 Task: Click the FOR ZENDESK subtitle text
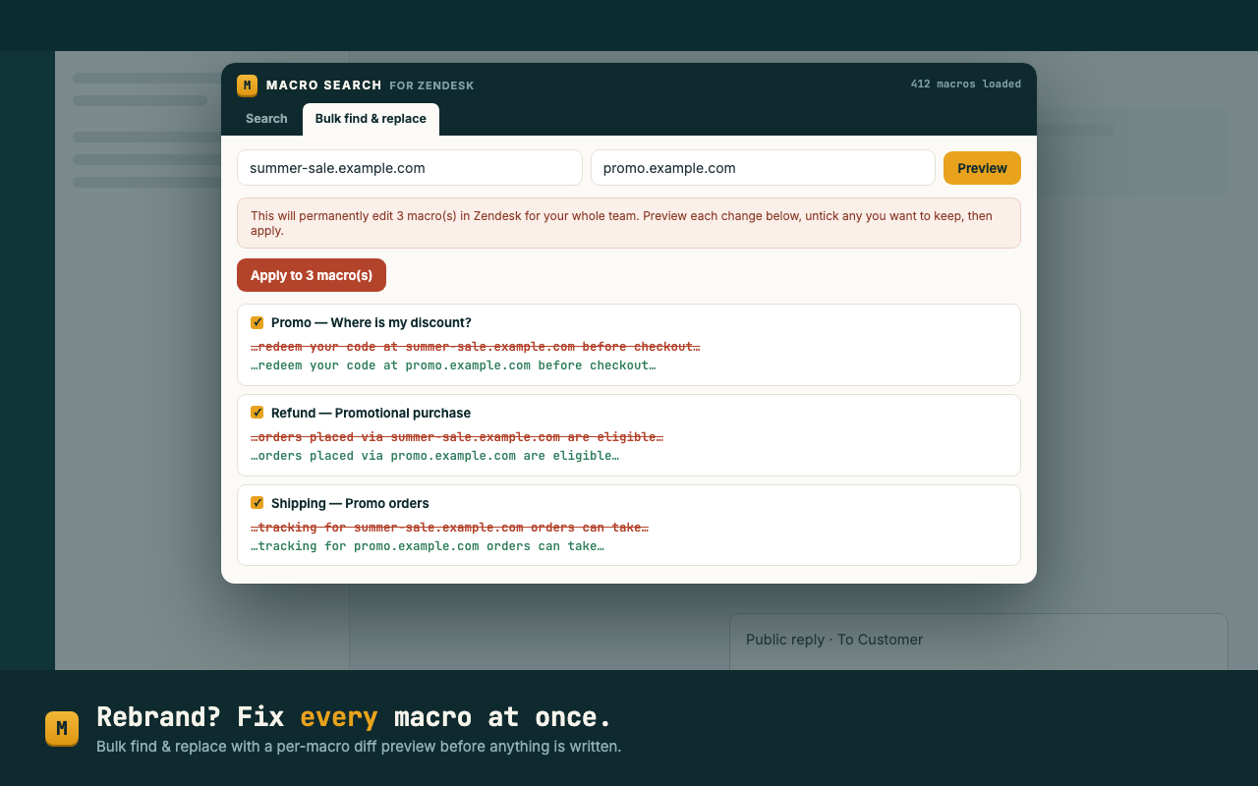point(431,86)
